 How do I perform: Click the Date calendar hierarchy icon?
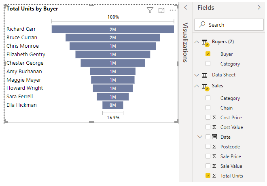215,137
